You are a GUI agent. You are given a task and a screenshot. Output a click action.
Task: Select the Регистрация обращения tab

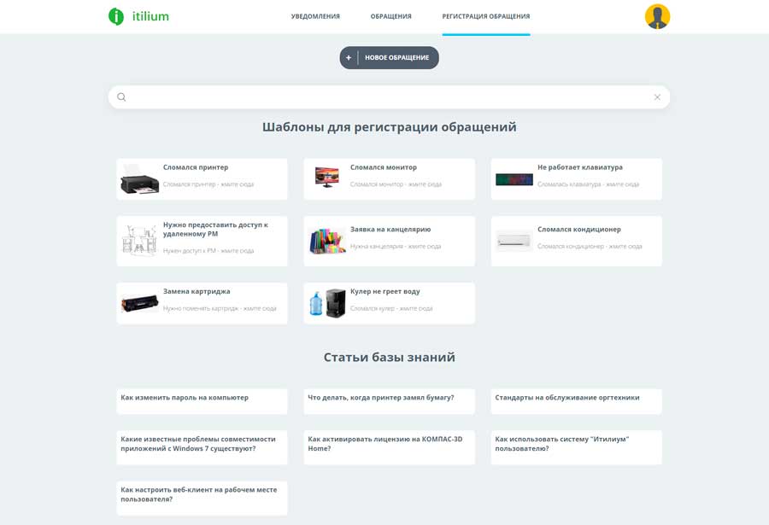tap(485, 16)
